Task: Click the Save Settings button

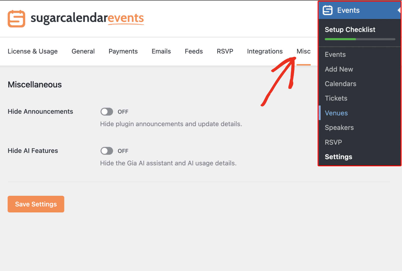Action: point(36,204)
